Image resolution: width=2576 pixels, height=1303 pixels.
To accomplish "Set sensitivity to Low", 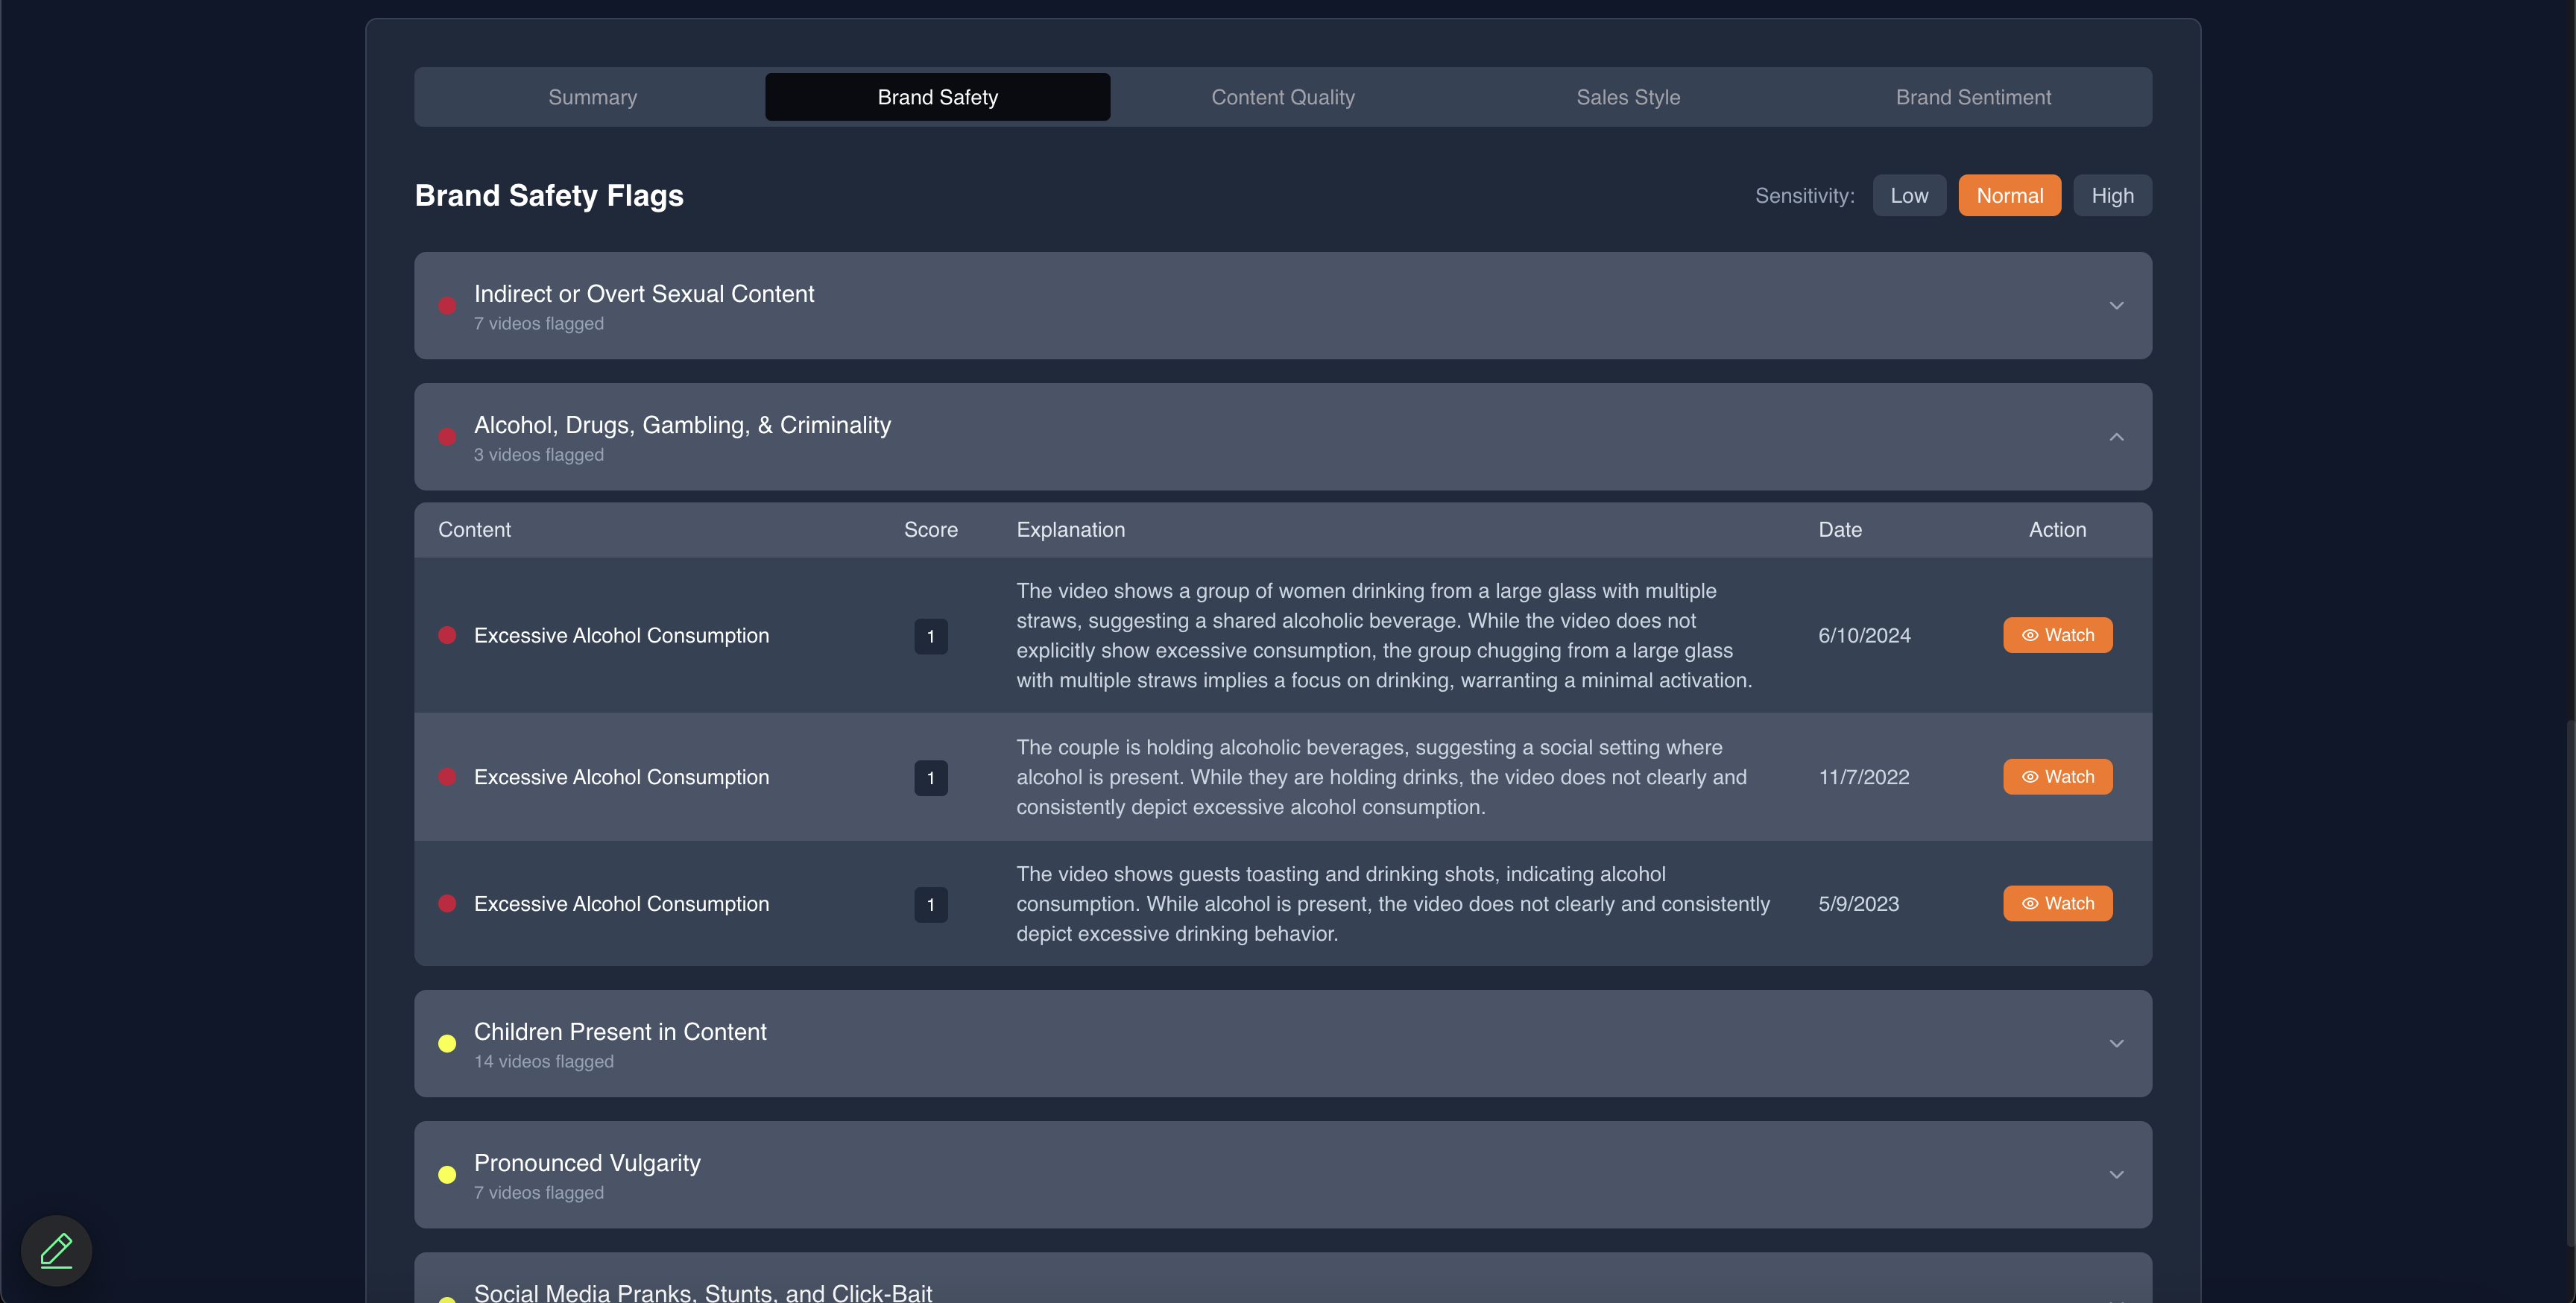I will pos(1908,196).
